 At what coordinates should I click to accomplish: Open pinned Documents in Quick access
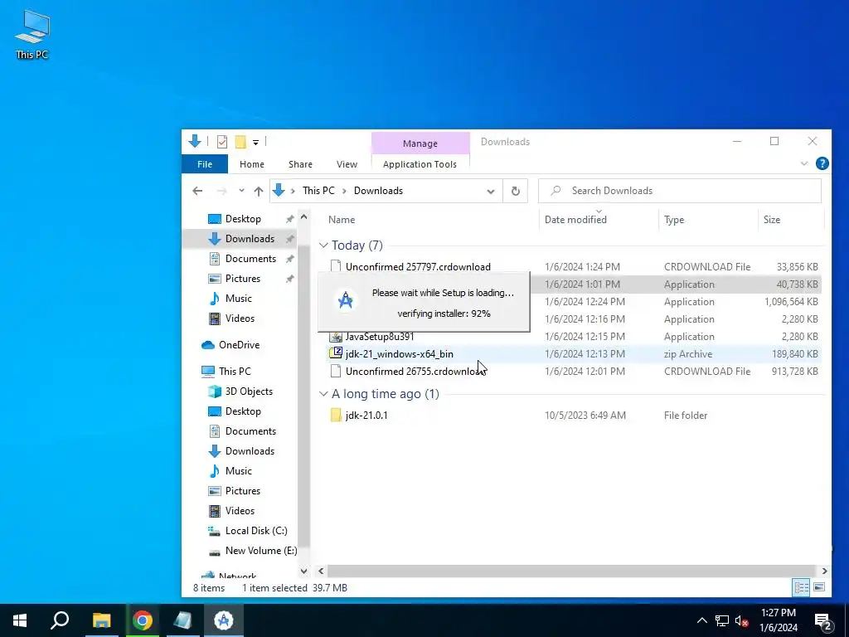(x=250, y=259)
